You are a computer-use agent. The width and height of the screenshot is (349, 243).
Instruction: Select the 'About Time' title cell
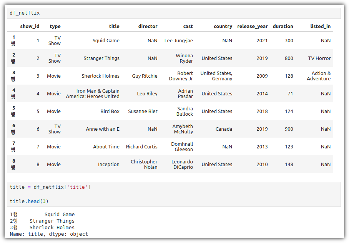click(106, 147)
